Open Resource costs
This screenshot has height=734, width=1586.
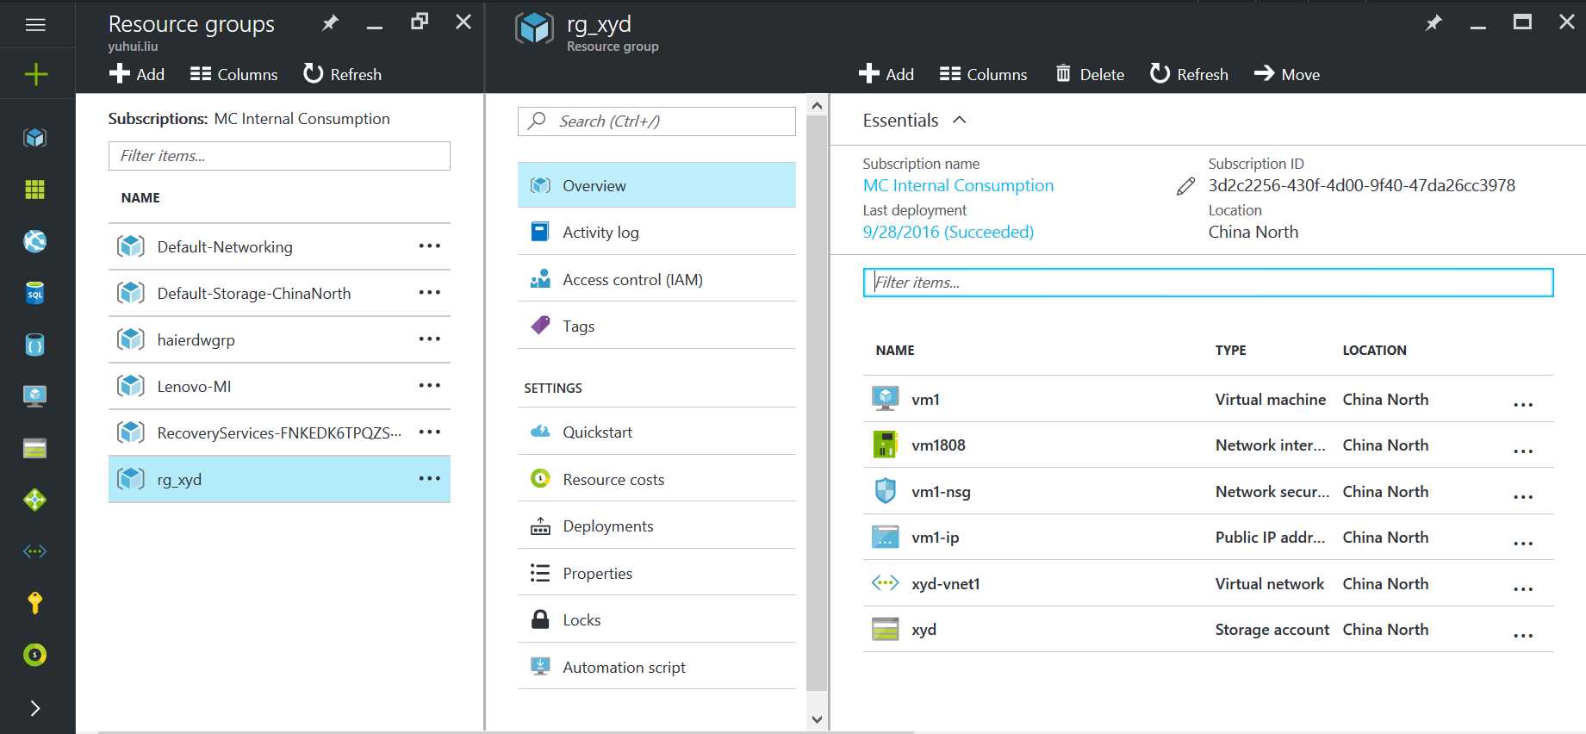[x=656, y=480]
